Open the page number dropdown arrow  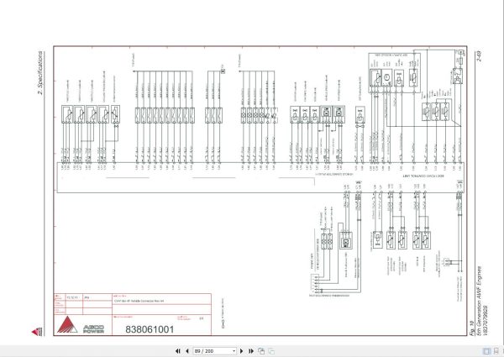coord(234,351)
